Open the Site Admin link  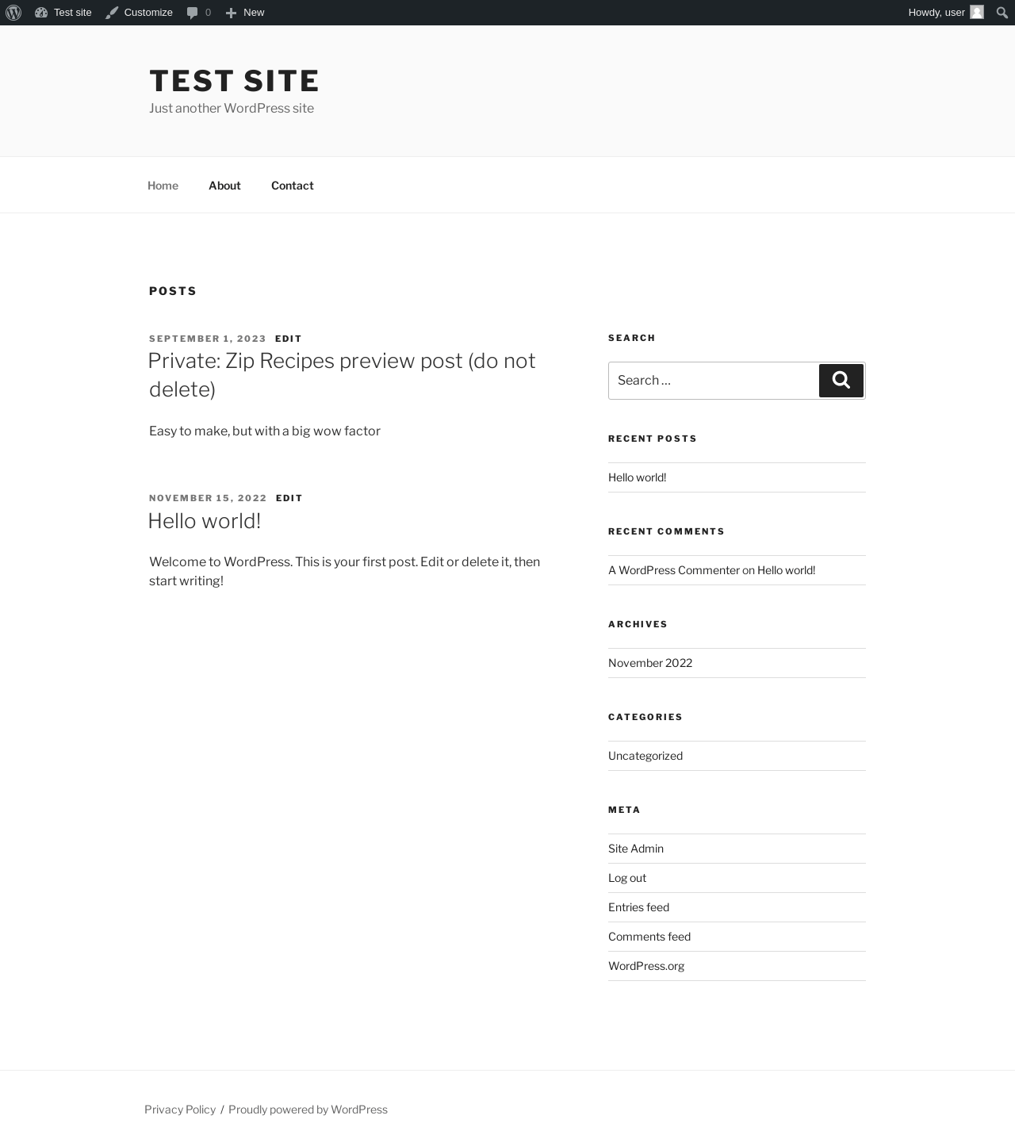[636, 849]
